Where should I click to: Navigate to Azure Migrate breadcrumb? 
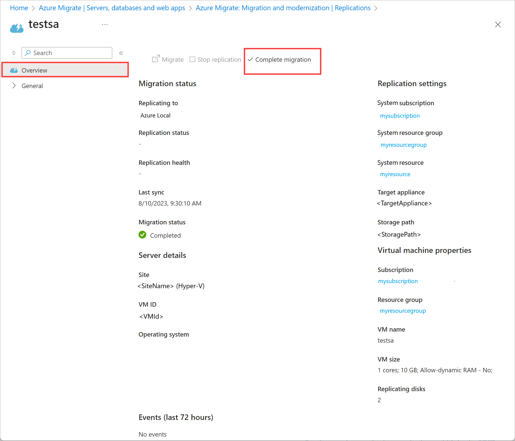(x=112, y=8)
